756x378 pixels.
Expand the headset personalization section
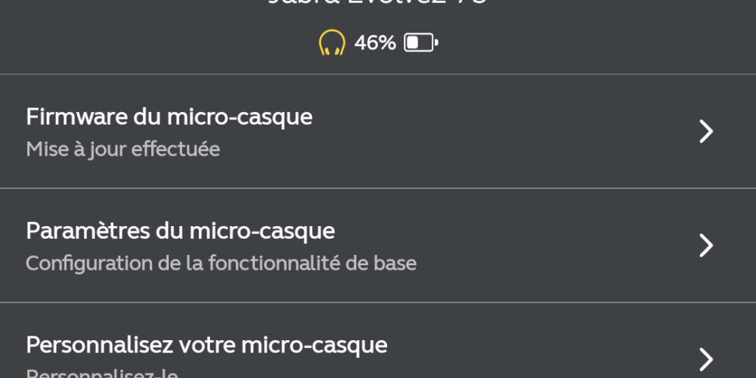coord(378,340)
